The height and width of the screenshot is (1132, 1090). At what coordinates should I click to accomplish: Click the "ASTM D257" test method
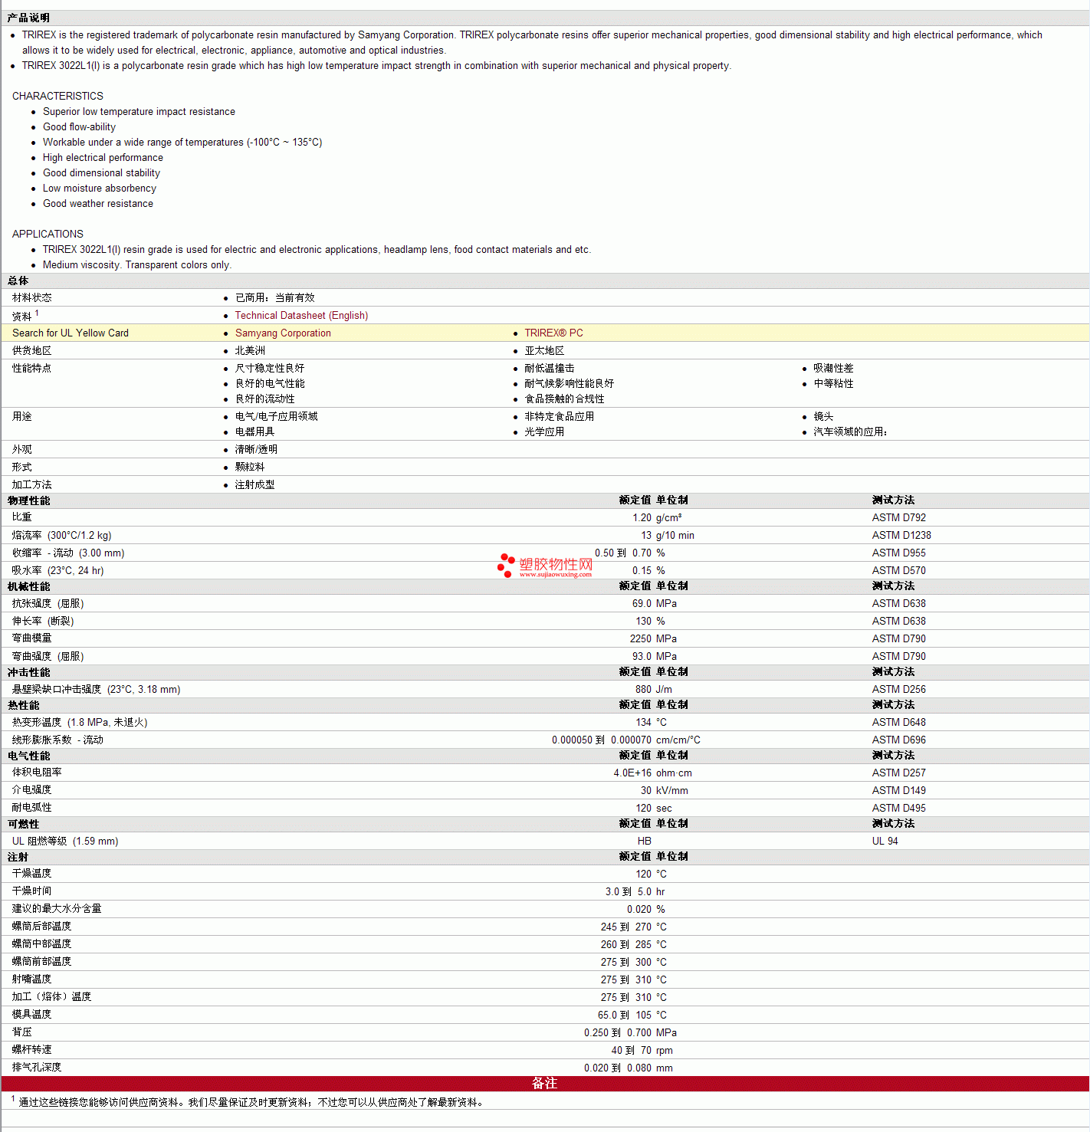pyautogui.click(x=899, y=773)
